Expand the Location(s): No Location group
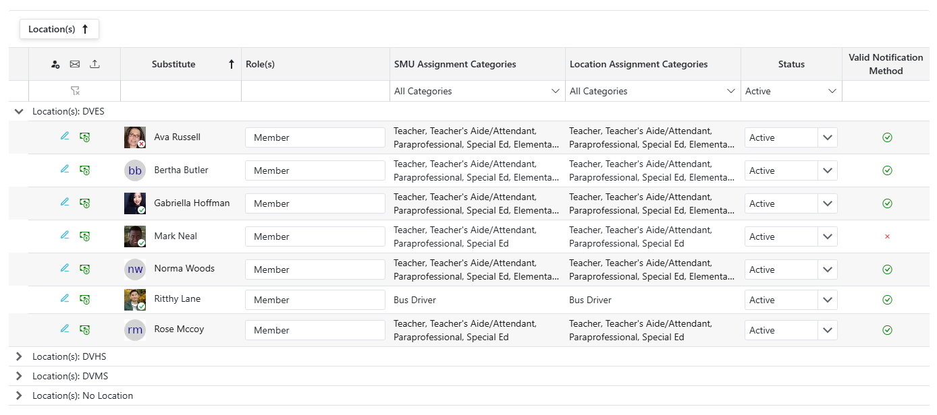Viewport: 937px width, 415px height. pyautogui.click(x=19, y=395)
